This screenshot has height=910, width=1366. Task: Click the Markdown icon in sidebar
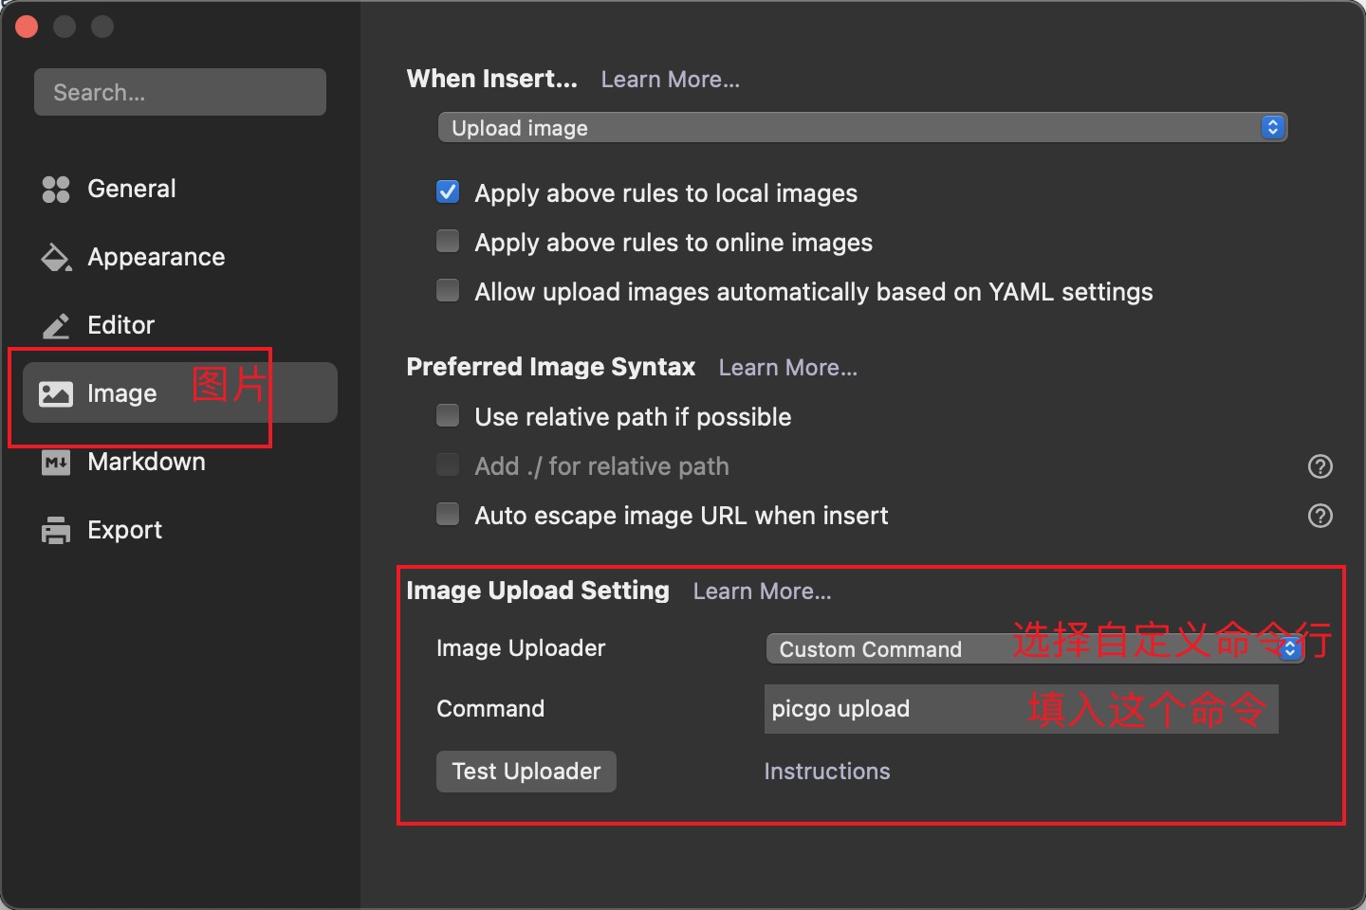coord(56,463)
